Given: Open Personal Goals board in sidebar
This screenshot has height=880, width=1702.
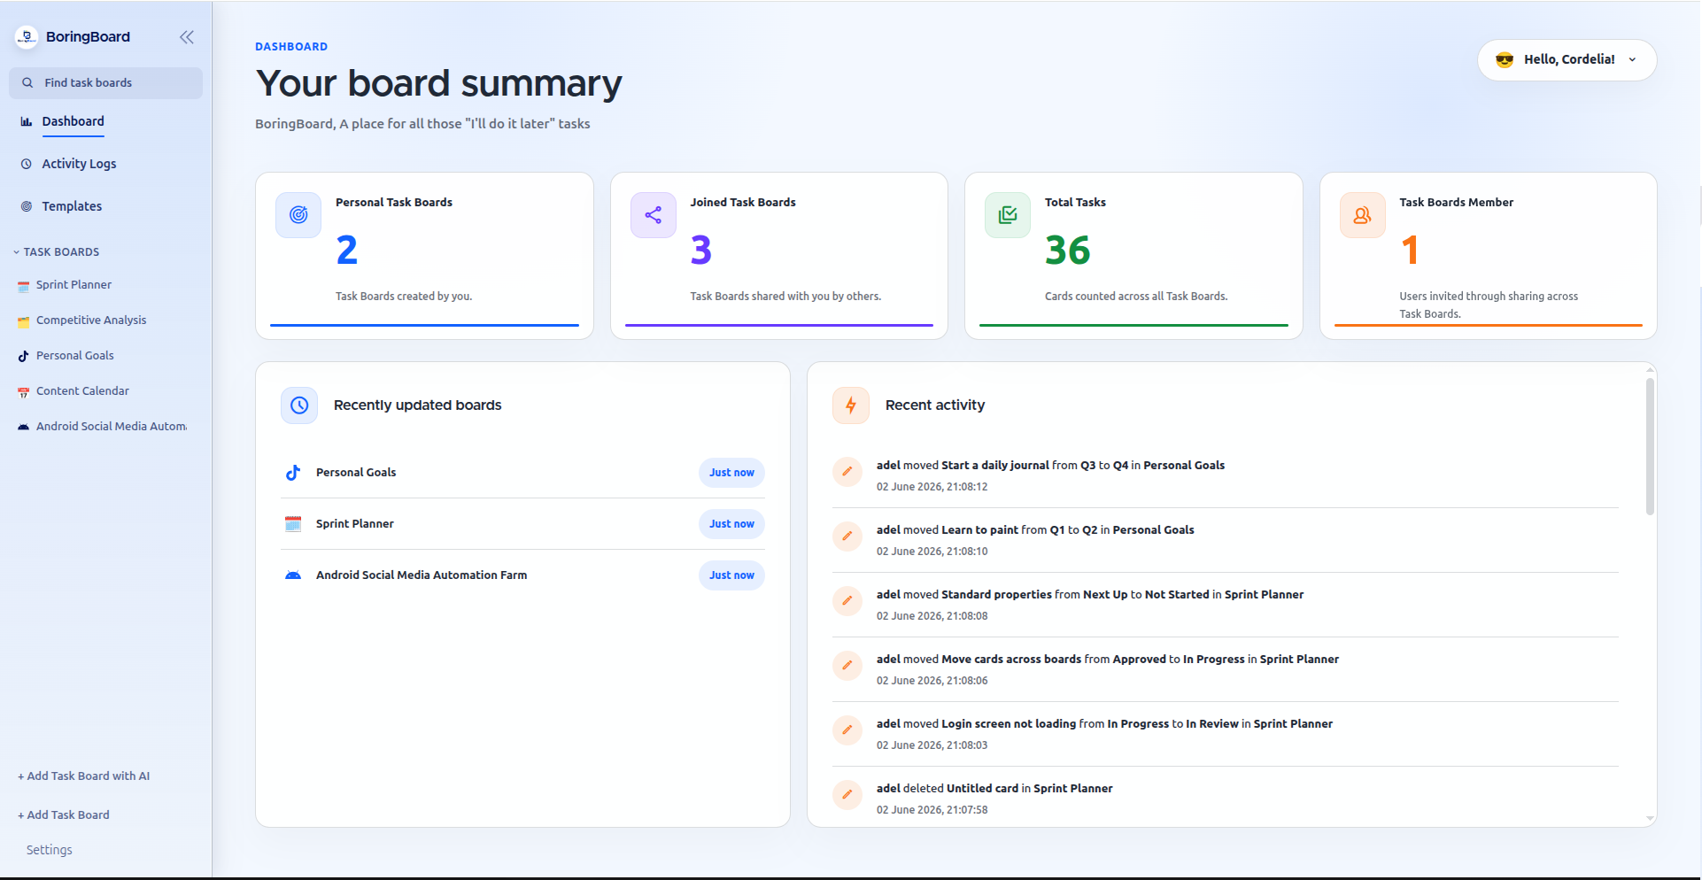Looking at the screenshot, I should point(75,356).
